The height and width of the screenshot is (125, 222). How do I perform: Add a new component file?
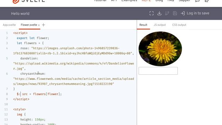click(x=43, y=25)
